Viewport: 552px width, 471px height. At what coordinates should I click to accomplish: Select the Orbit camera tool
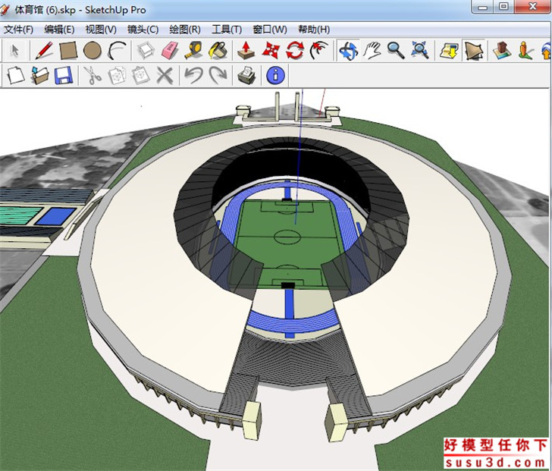(x=348, y=50)
